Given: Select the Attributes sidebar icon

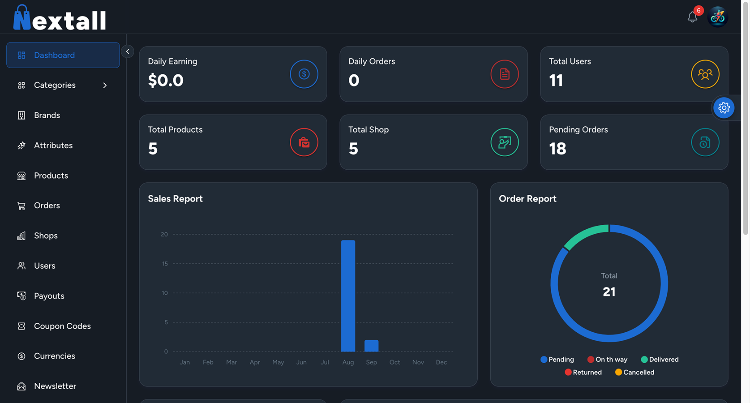Looking at the screenshot, I should point(21,145).
